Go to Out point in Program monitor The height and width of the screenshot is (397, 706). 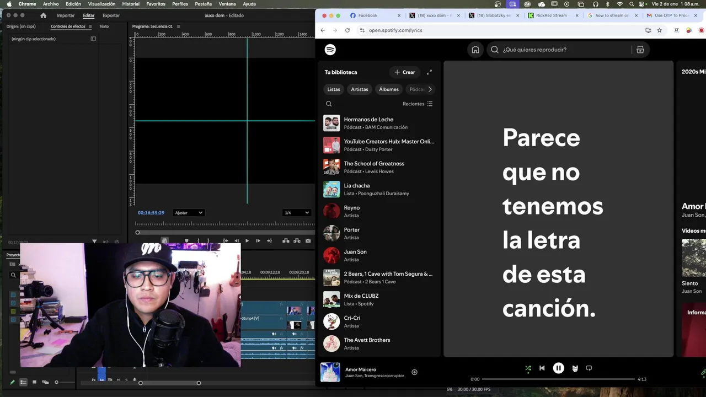(269, 241)
